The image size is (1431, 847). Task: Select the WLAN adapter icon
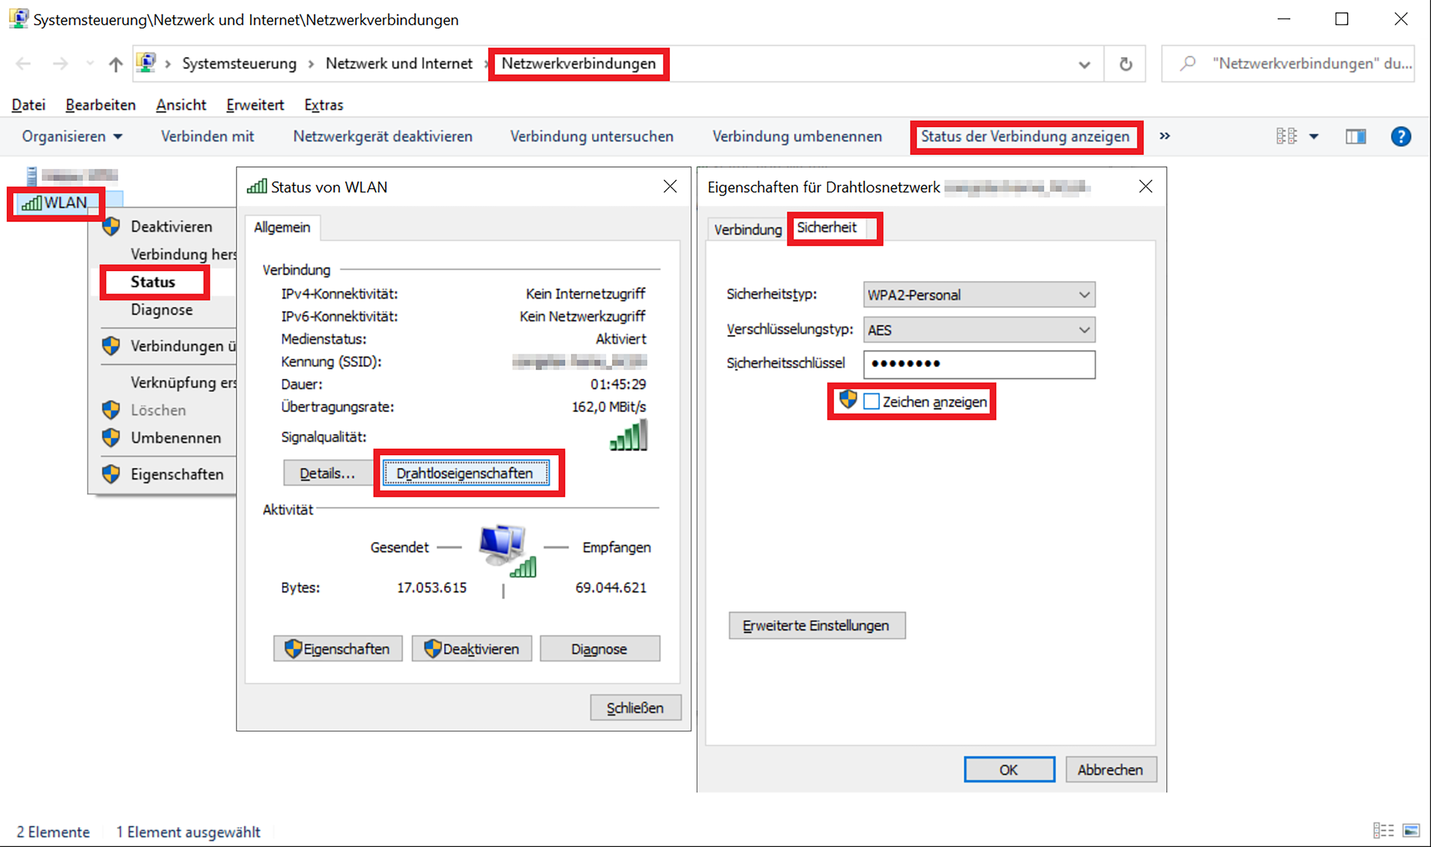pyautogui.click(x=32, y=203)
